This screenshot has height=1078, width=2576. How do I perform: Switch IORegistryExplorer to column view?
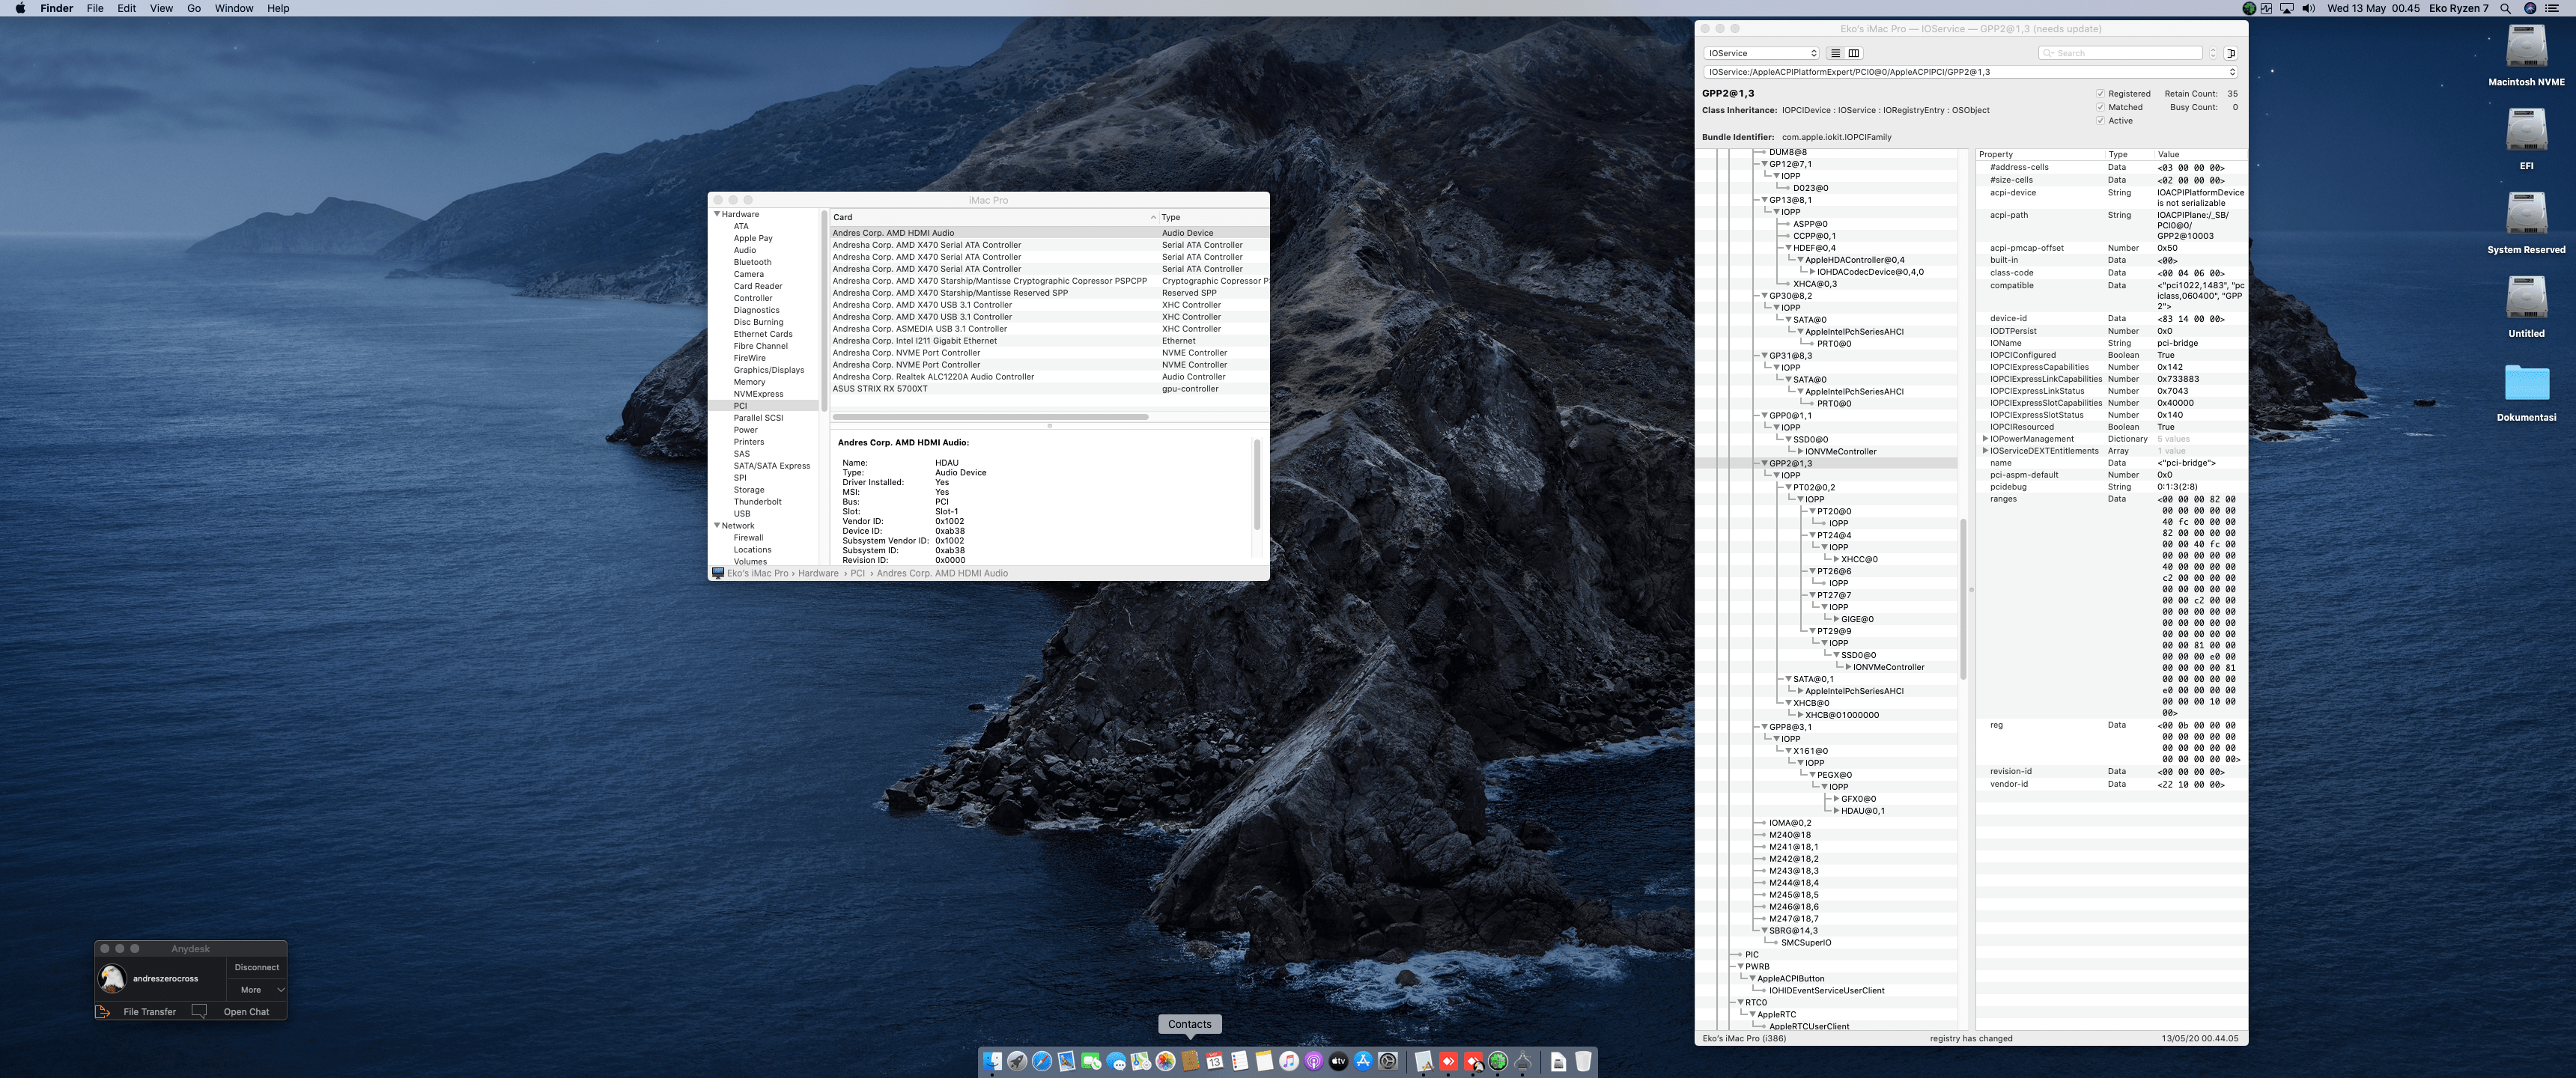1853,53
